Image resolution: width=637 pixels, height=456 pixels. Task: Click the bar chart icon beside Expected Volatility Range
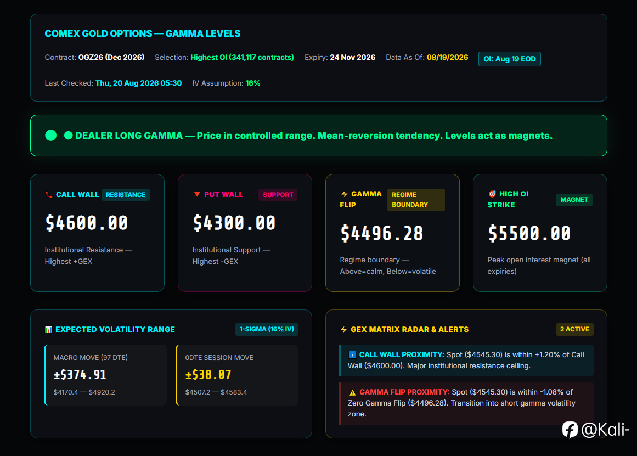(48, 330)
